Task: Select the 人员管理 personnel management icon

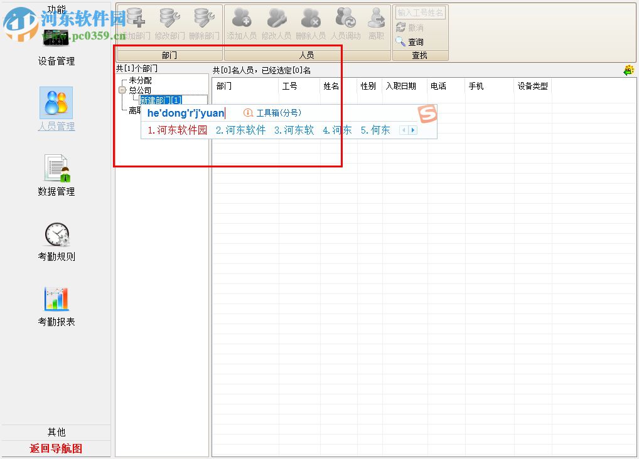Action: pyautogui.click(x=56, y=103)
